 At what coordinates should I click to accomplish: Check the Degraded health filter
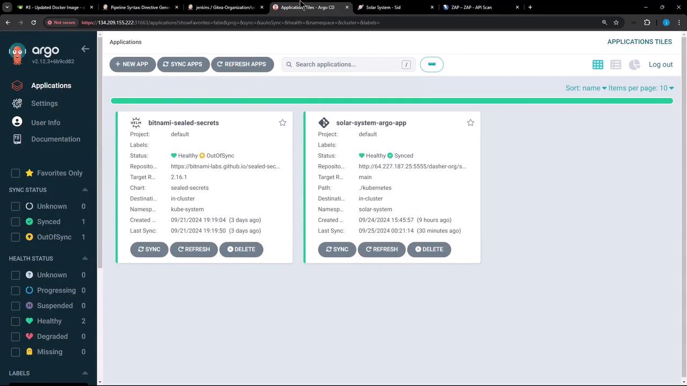point(16,336)
